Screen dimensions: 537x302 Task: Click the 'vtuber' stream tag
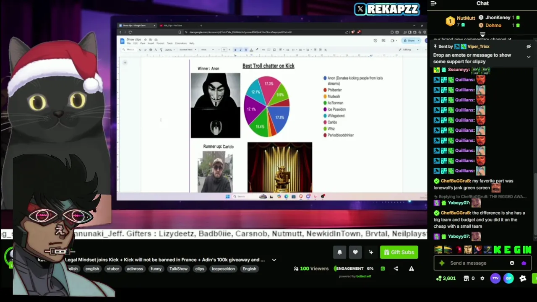point(113,269)
